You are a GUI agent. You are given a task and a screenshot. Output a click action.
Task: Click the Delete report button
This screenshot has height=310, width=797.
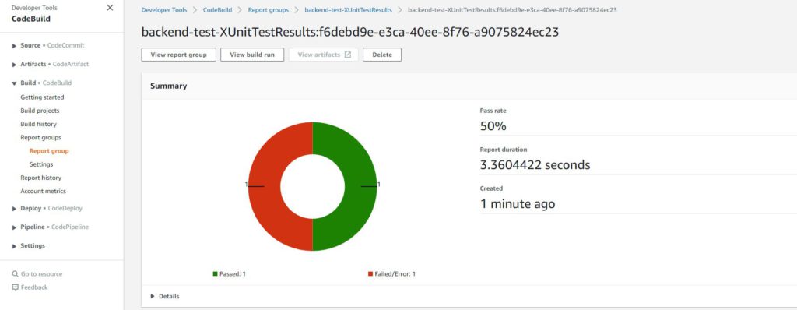coord(381,55)
